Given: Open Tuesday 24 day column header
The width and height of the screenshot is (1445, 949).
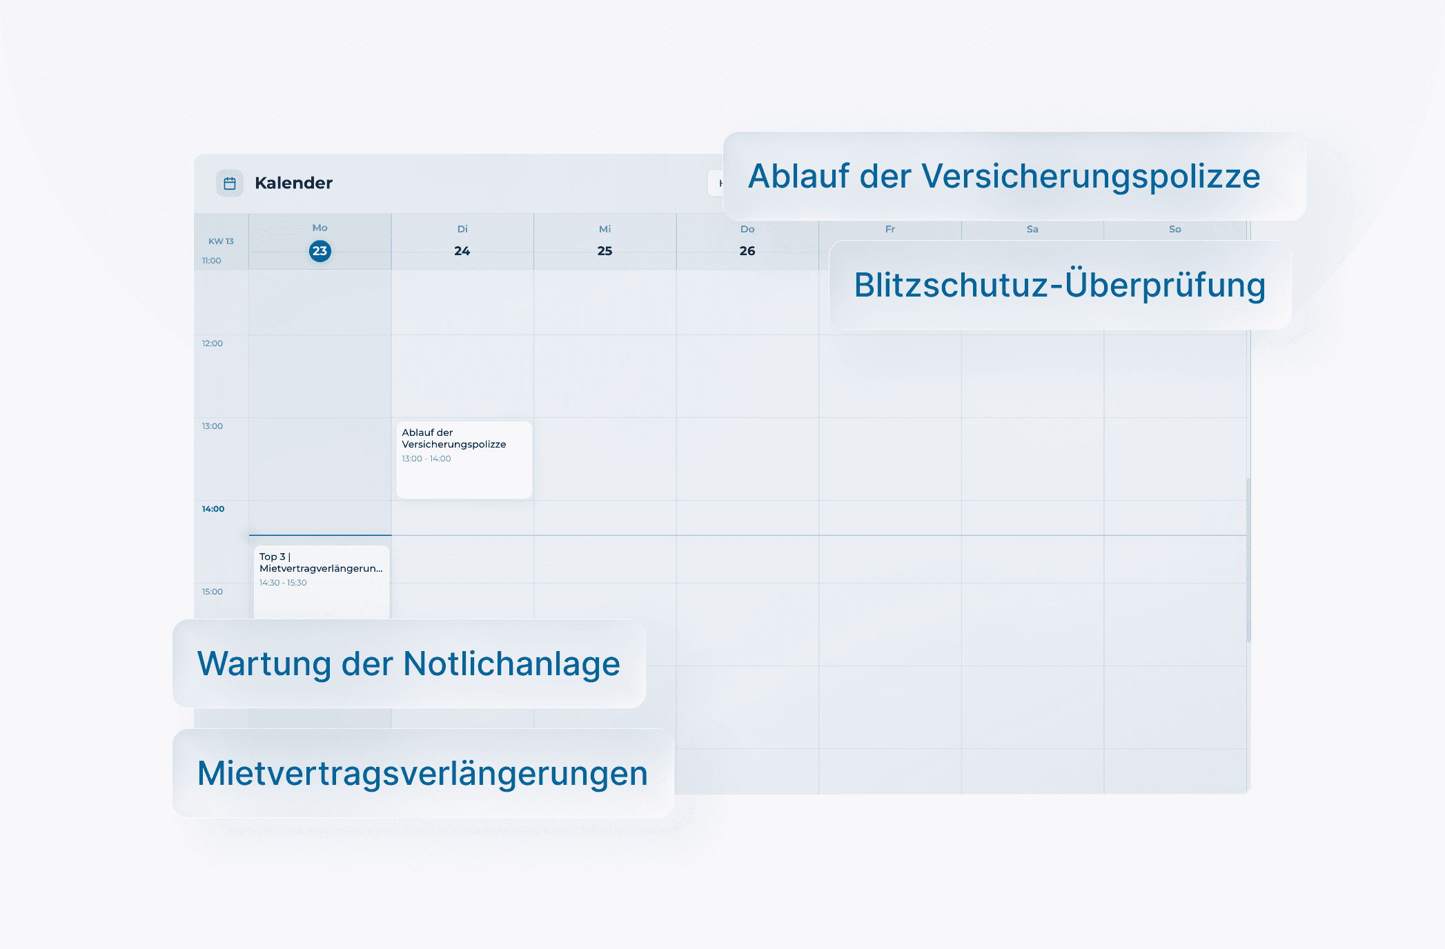Looking at the screenshot, I should [462, 241].
